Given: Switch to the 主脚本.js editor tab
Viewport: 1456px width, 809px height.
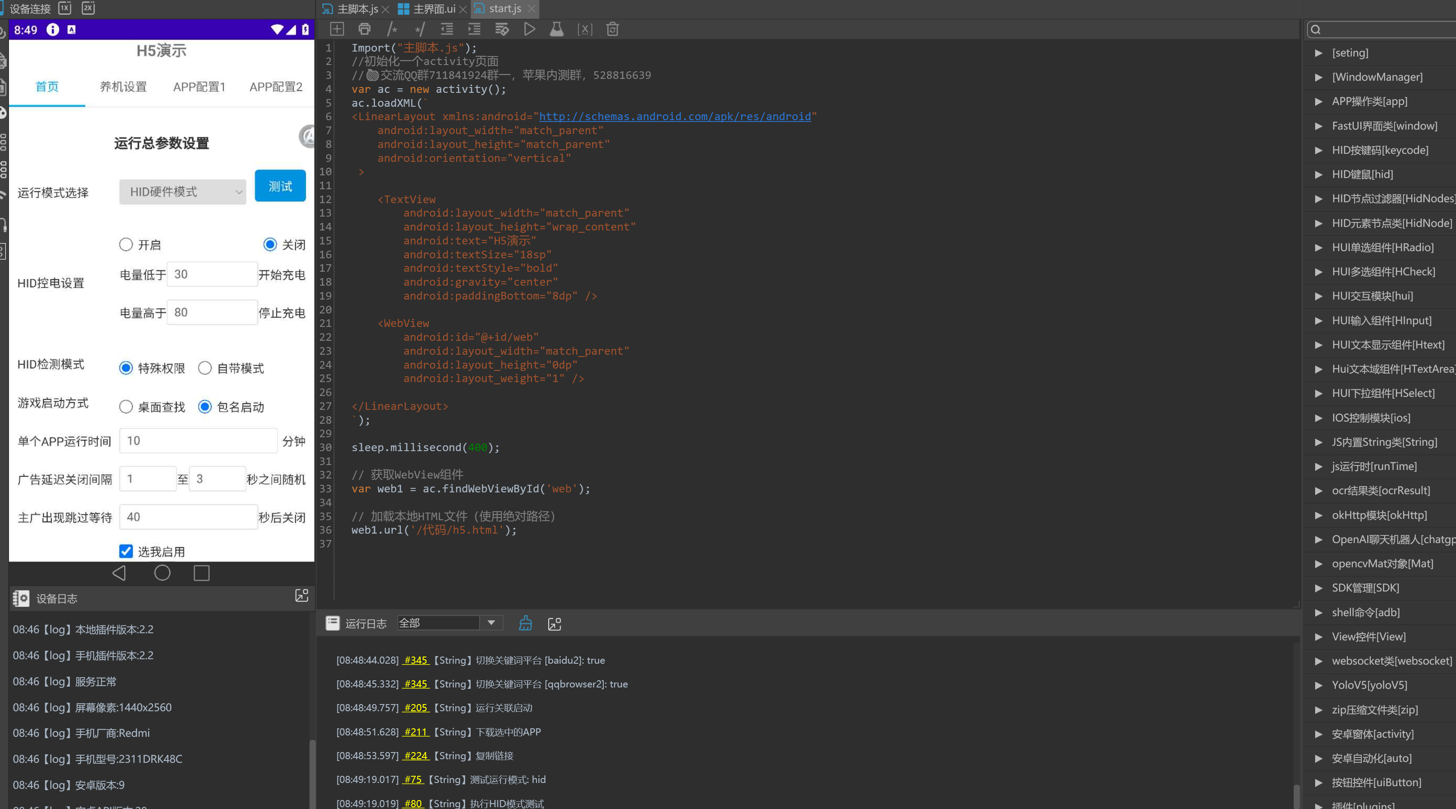Looking at the screenshot, I should tap(357, 9).
